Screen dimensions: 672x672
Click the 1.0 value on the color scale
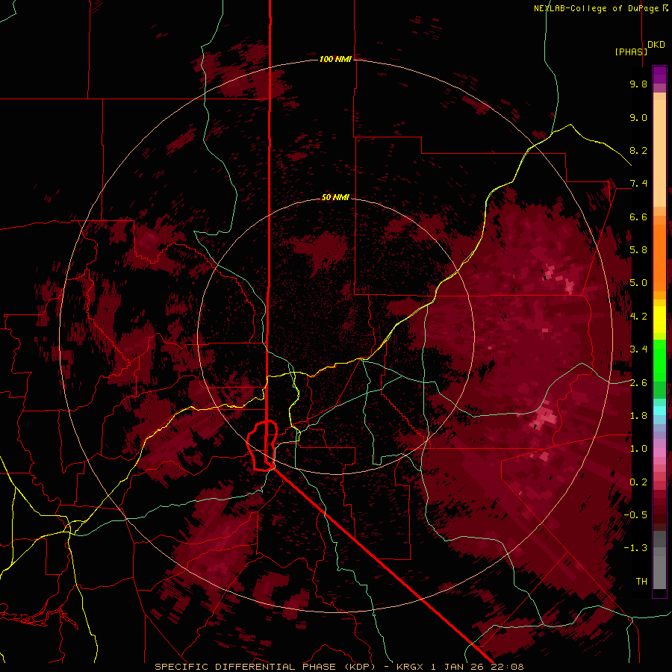tap(638, 449)
